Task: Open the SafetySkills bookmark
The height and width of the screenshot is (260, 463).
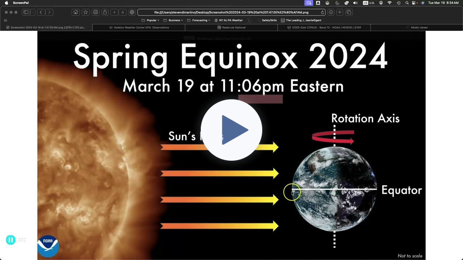Action: 269,20
